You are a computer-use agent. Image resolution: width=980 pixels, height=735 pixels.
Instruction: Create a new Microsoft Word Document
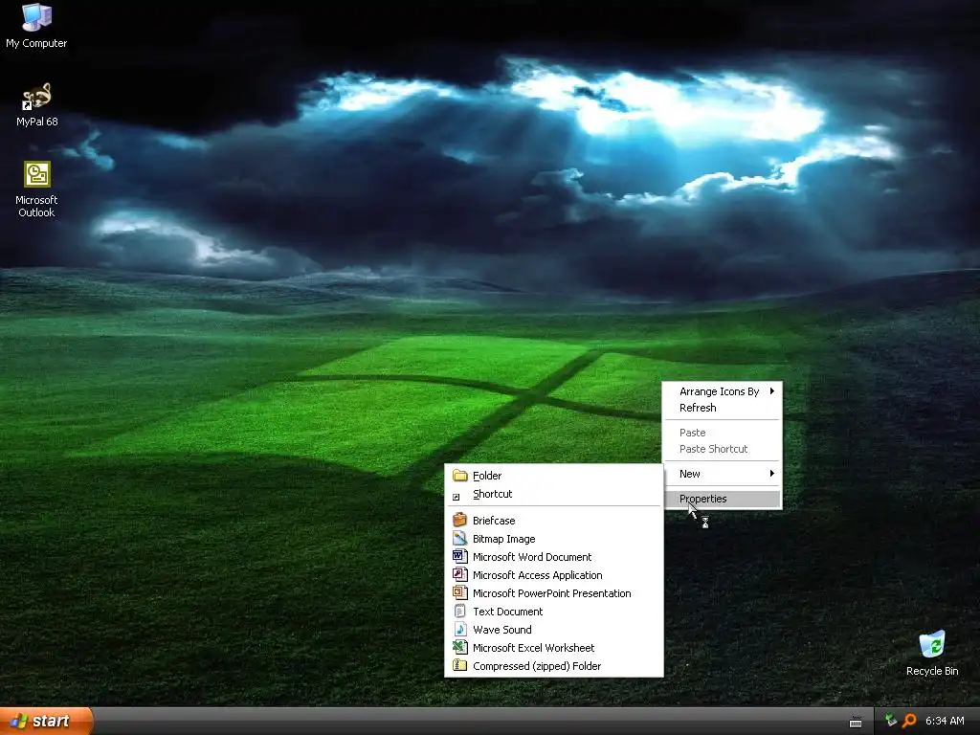pyautogui.click(x=554, y=557)
